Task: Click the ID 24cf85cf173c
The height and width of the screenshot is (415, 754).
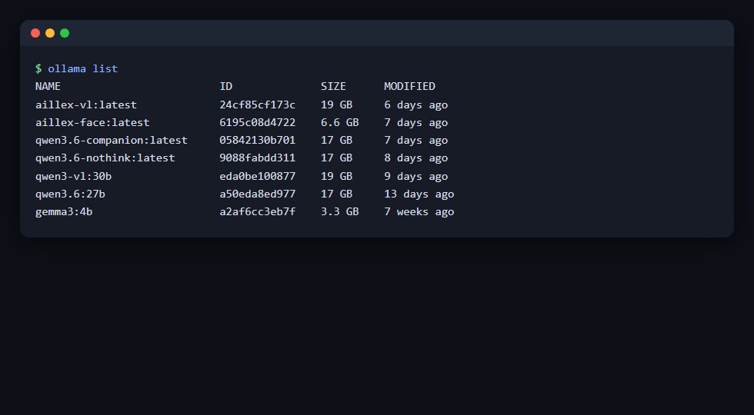Action: [258, 105]
